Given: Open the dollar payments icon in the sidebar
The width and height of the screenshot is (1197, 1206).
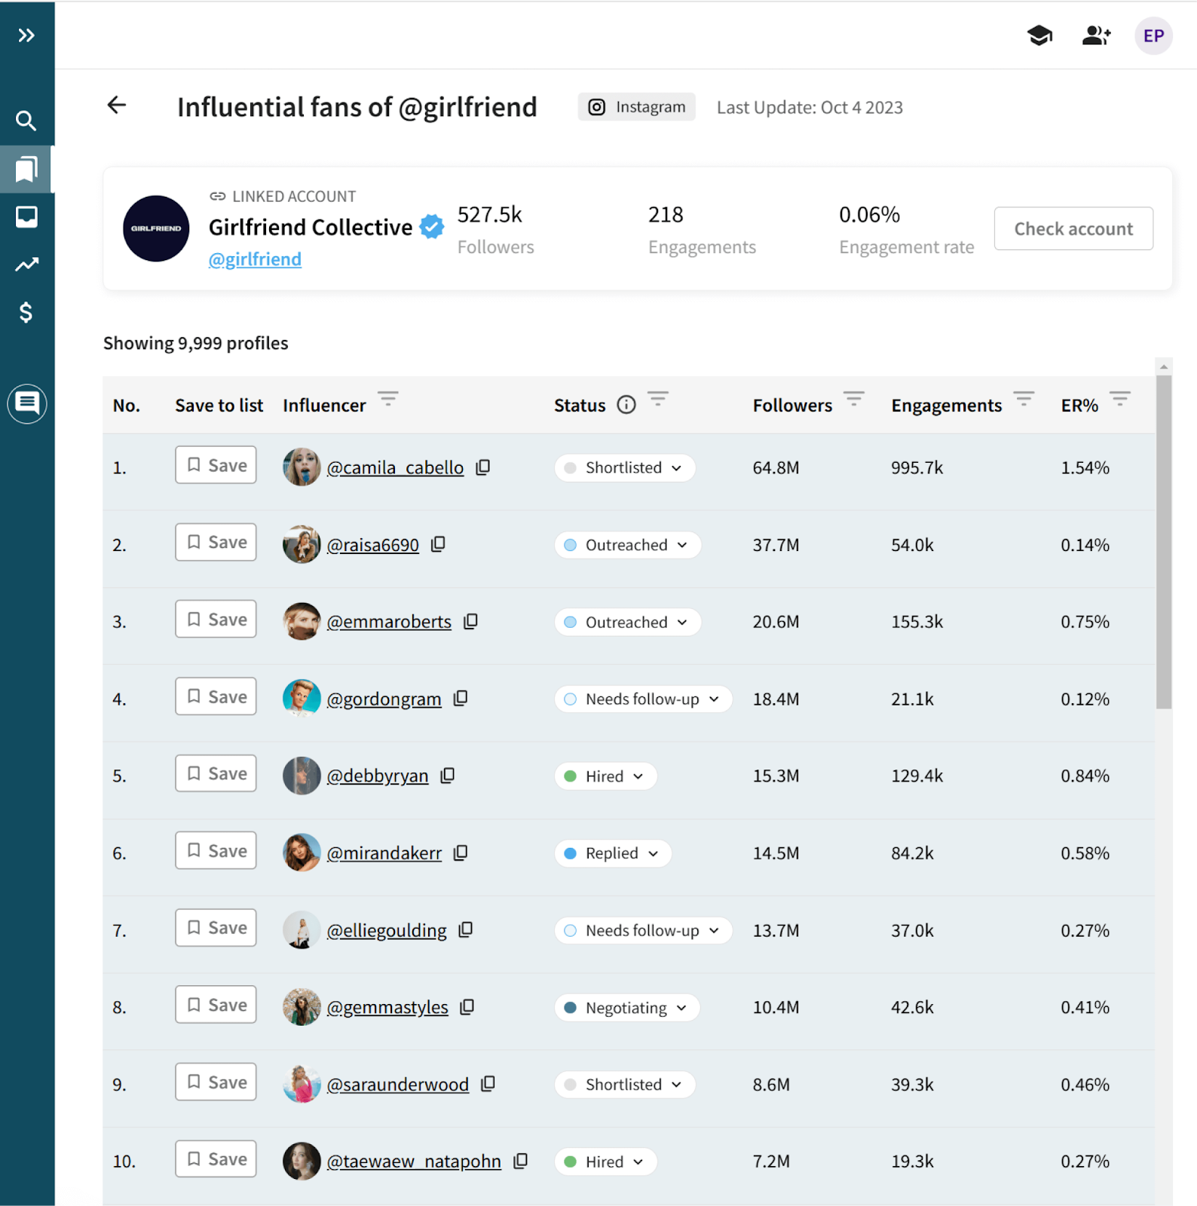Looking at the screenshot, I should [x=26, y=312].
